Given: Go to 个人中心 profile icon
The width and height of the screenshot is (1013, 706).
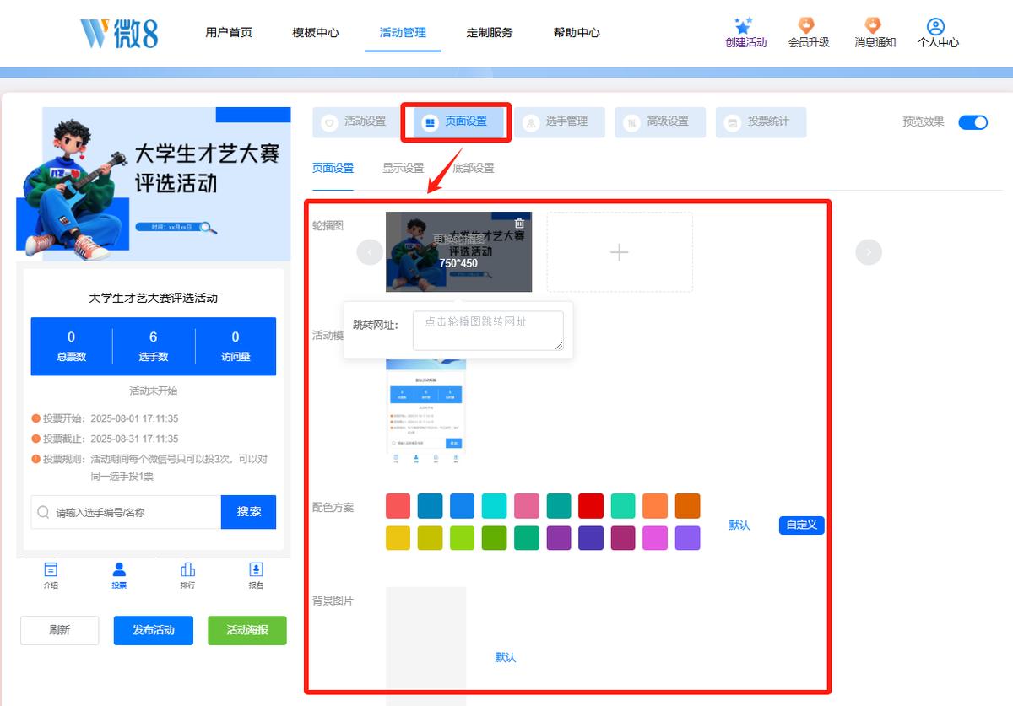Looking at the screenshot, I should tap(938, 33).
